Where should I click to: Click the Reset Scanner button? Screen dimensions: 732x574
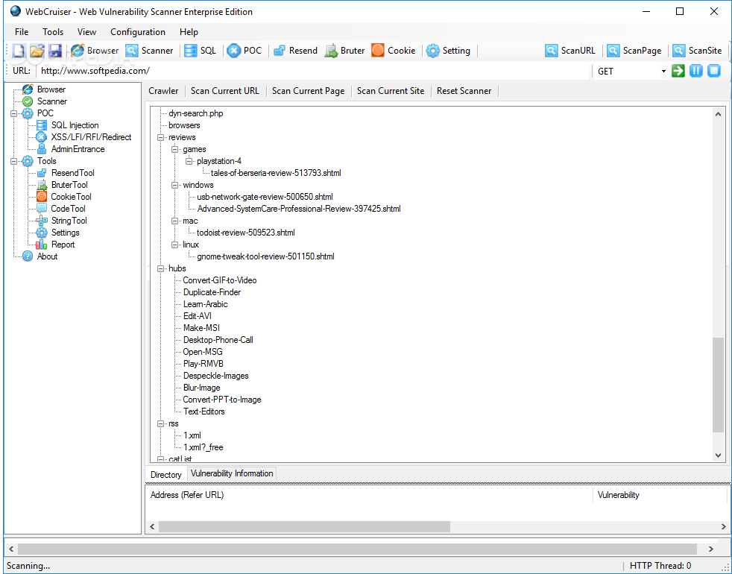click(x=464, y=91)
